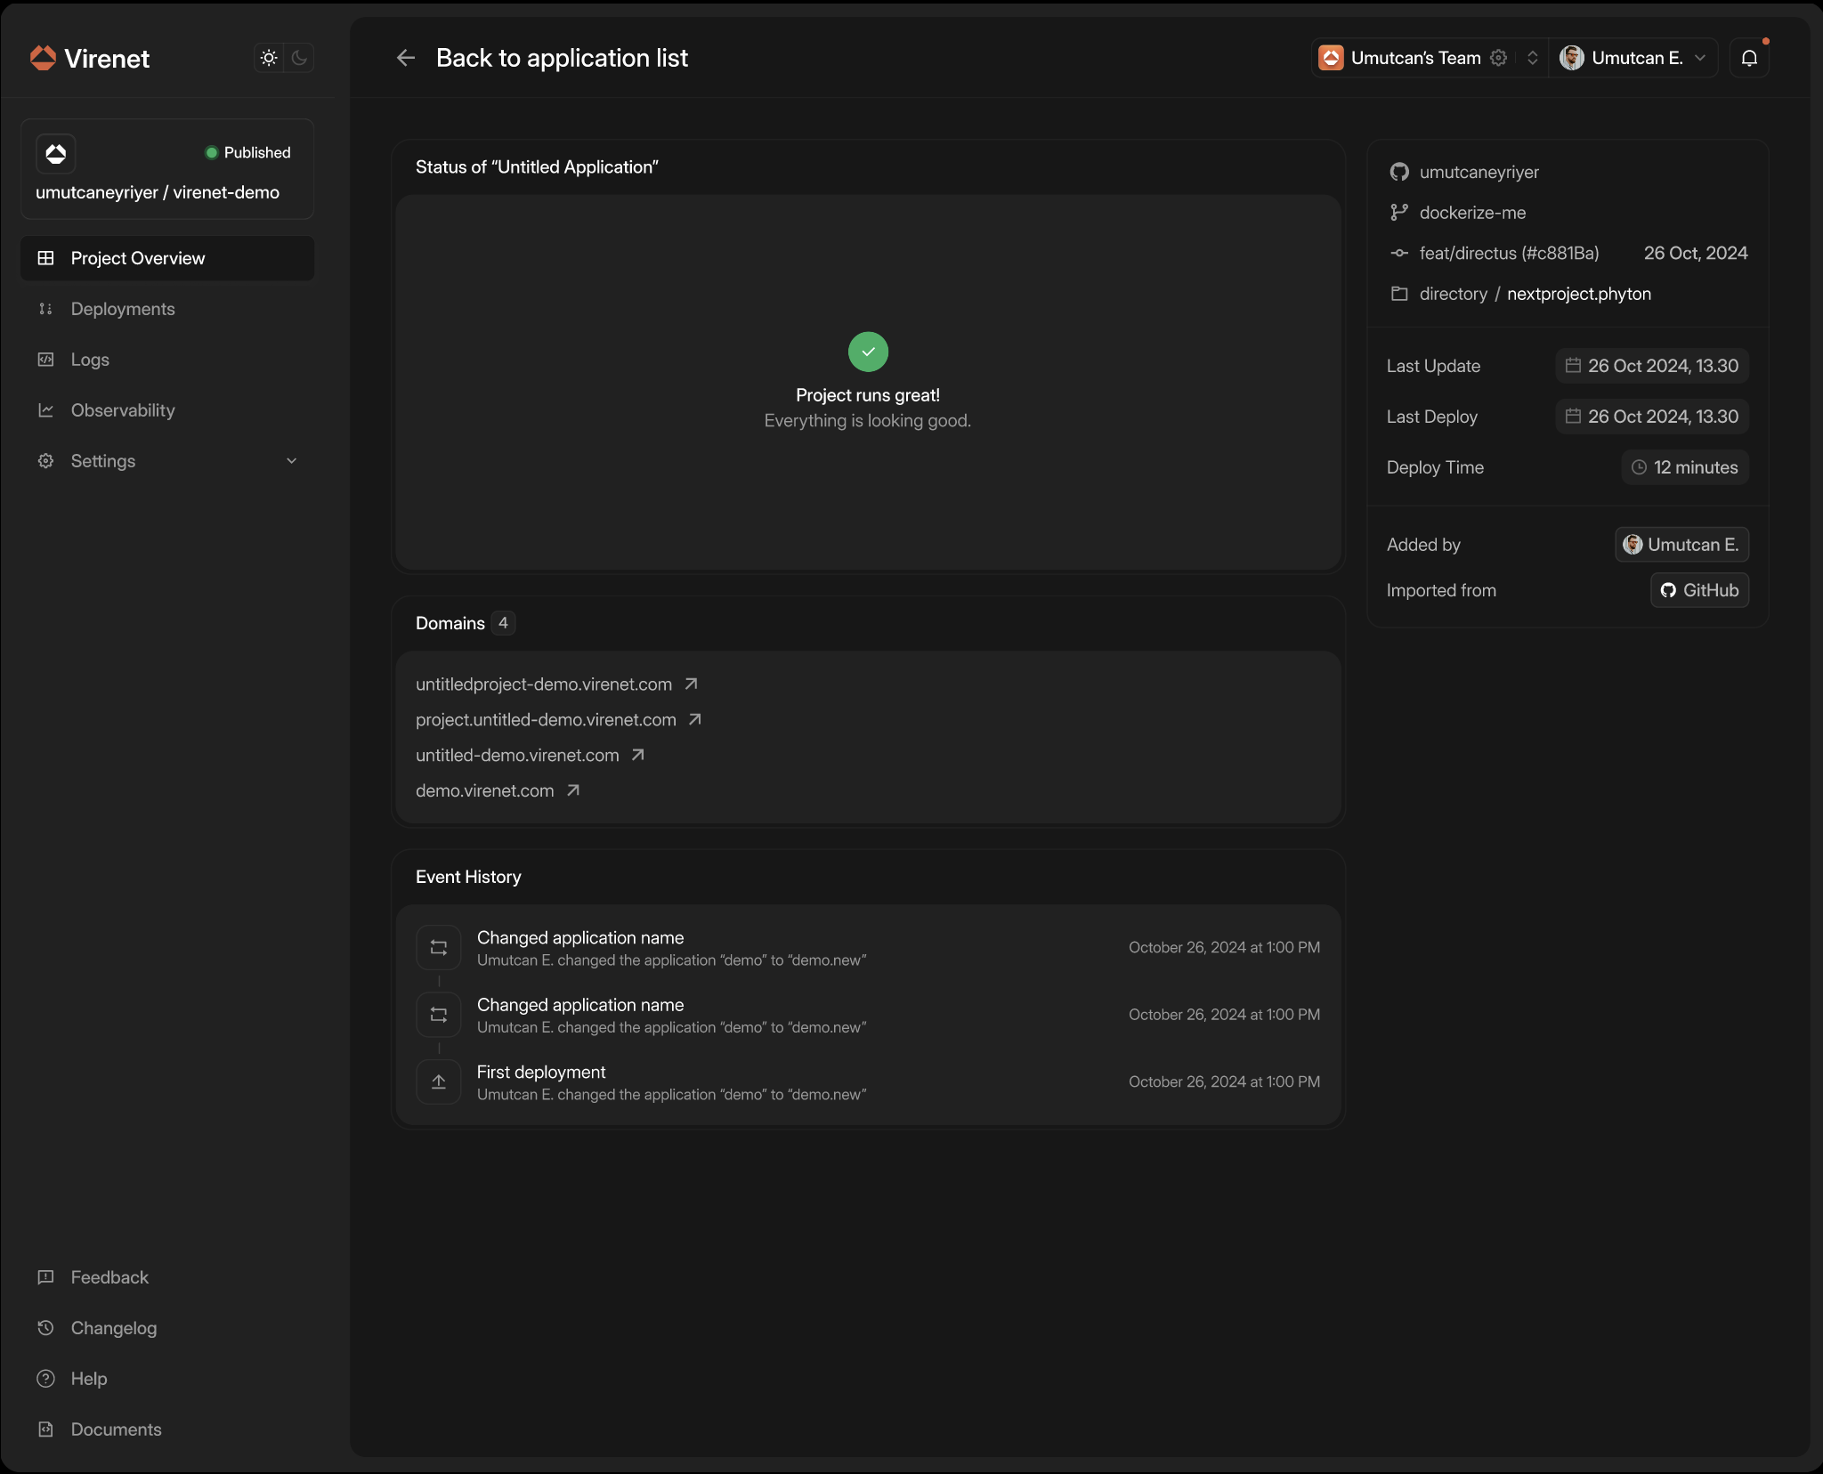Switch to light theme sun toggle
The image size is (1823, 1474).
pyautogui.click(x=269, y=58)
